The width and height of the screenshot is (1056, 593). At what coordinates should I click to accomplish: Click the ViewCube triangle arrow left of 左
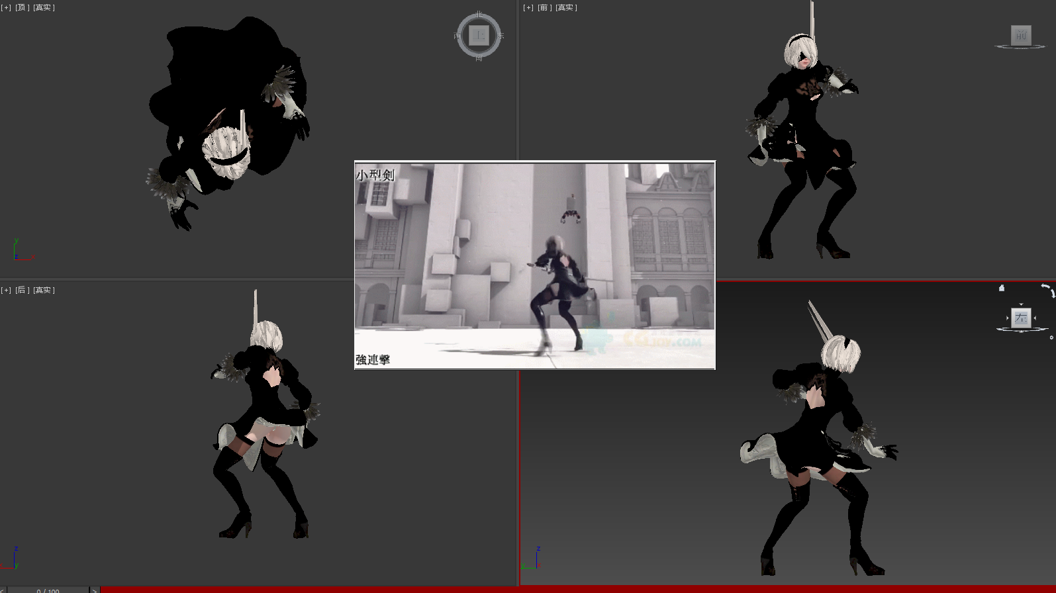[1008, 318]
